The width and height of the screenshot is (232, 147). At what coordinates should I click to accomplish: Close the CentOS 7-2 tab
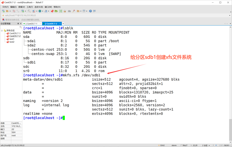tap(60, 24)
